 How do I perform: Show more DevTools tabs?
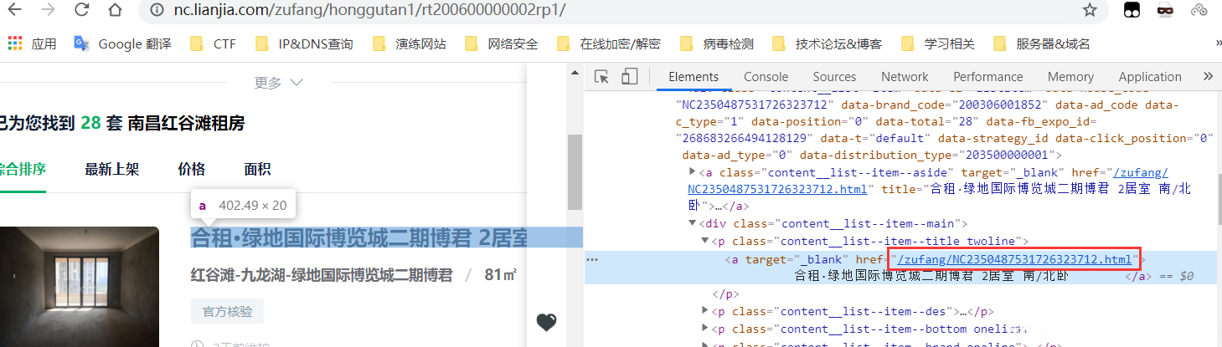coord(1208,76)
